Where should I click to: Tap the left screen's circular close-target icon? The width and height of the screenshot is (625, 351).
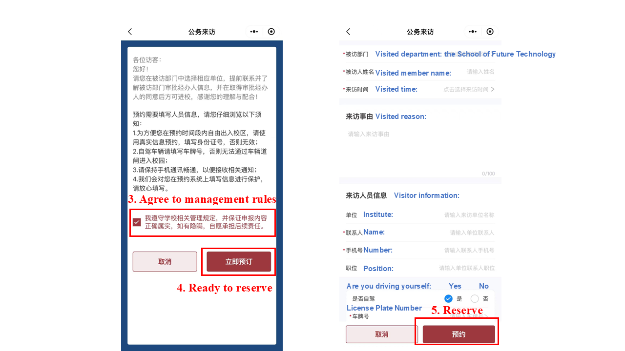click(x=271, y=32)
